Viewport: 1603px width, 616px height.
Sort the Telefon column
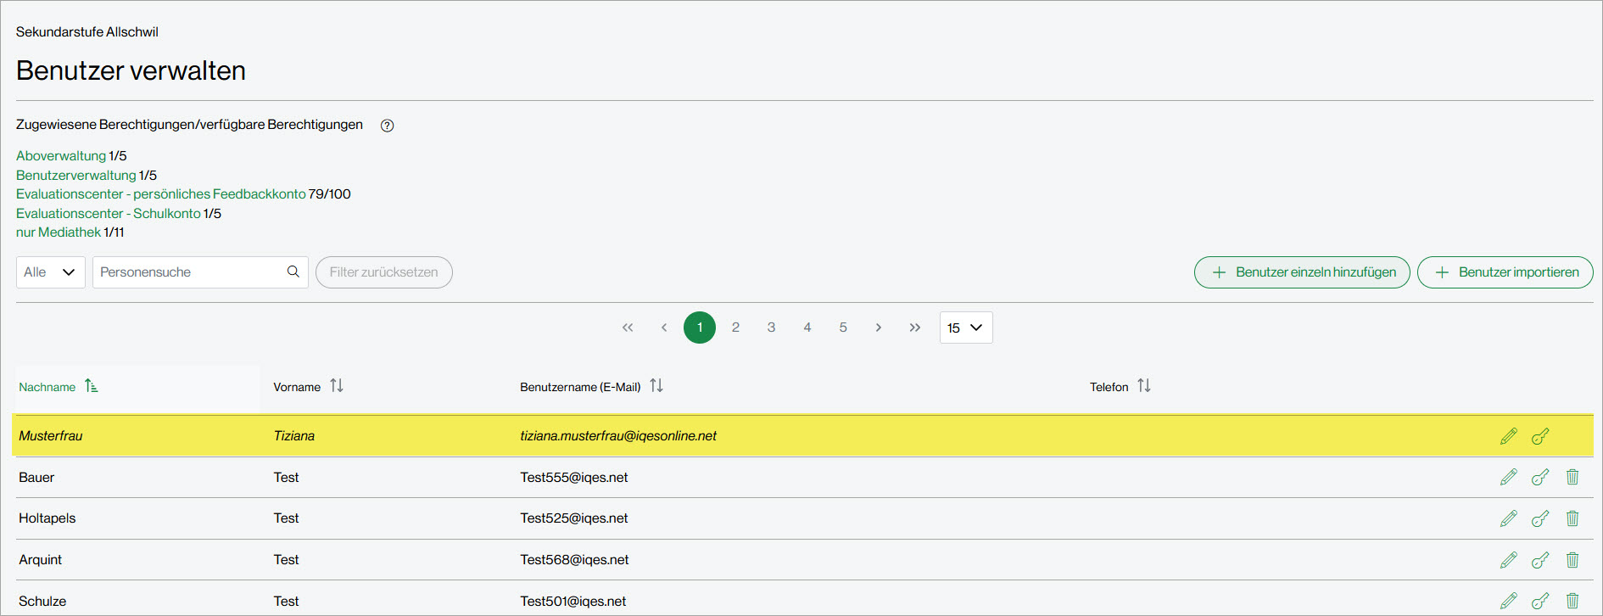[1144, 386]
